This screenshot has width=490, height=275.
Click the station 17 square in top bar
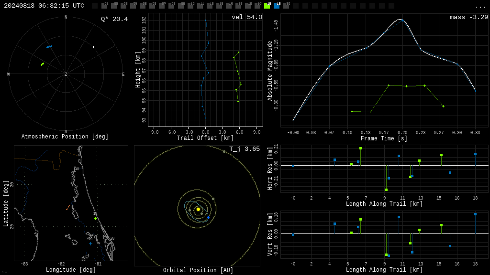click(257, 6)
